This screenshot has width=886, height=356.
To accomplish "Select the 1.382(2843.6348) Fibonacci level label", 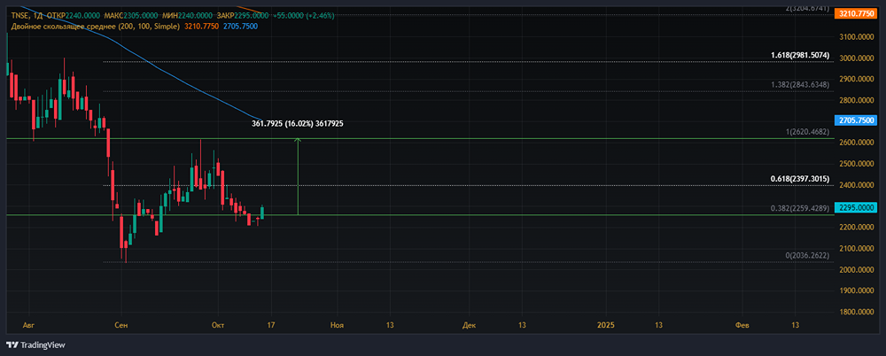I will [x=800, y=85].
